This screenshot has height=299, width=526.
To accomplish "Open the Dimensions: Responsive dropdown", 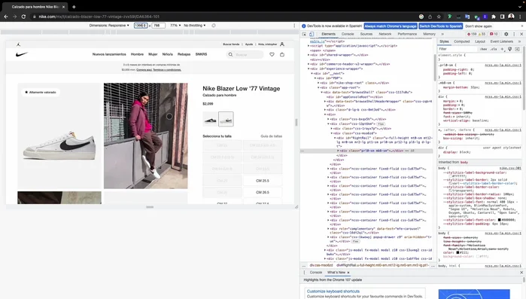I will [x=109, y=26].
